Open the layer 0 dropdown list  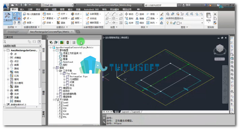(202, 23)
